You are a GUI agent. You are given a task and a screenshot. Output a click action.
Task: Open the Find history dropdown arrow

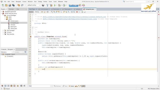[51, 86]
